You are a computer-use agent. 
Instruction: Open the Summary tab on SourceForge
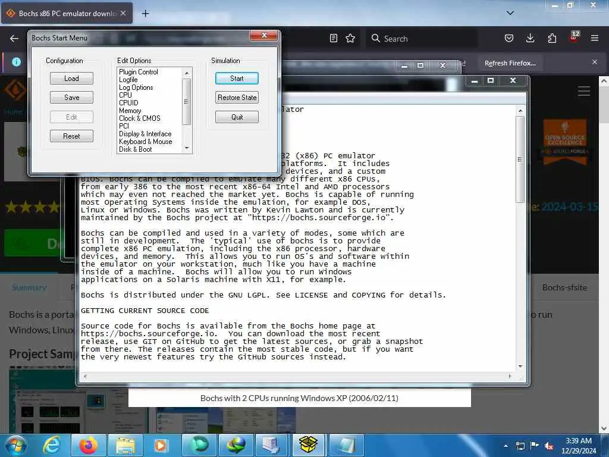[x=29, y=287]
